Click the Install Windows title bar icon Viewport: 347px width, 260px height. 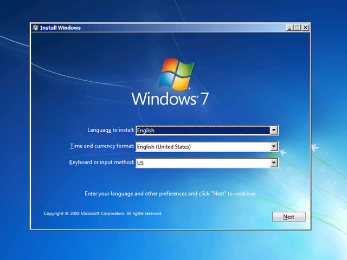35,28
